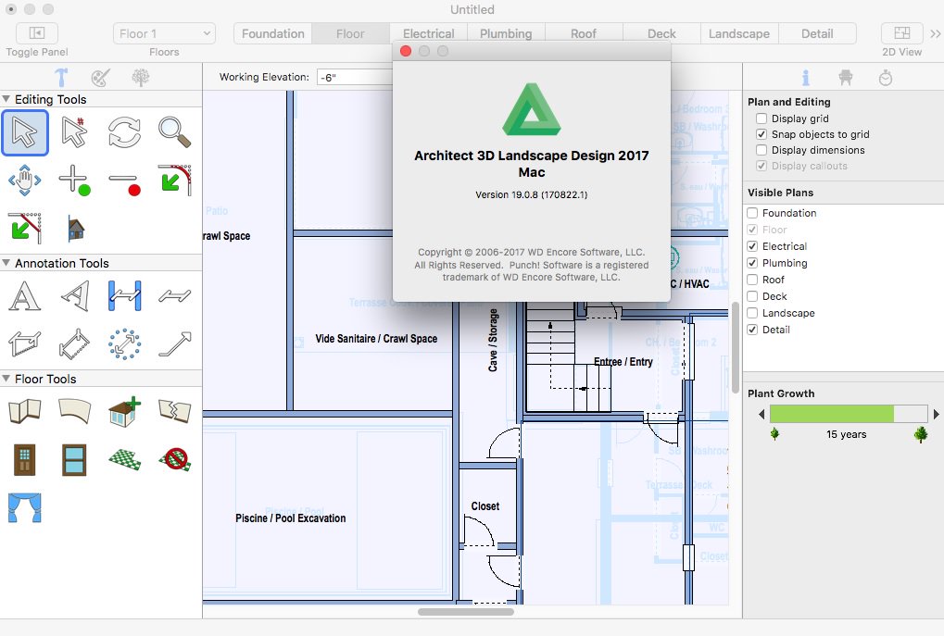Select the remove point tool with red dot
This screenshot has width=944, height=636.
[x=124, y=182]
